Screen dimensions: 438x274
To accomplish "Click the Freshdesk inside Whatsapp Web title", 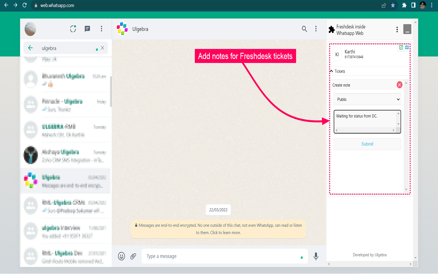I will [351, 30].
